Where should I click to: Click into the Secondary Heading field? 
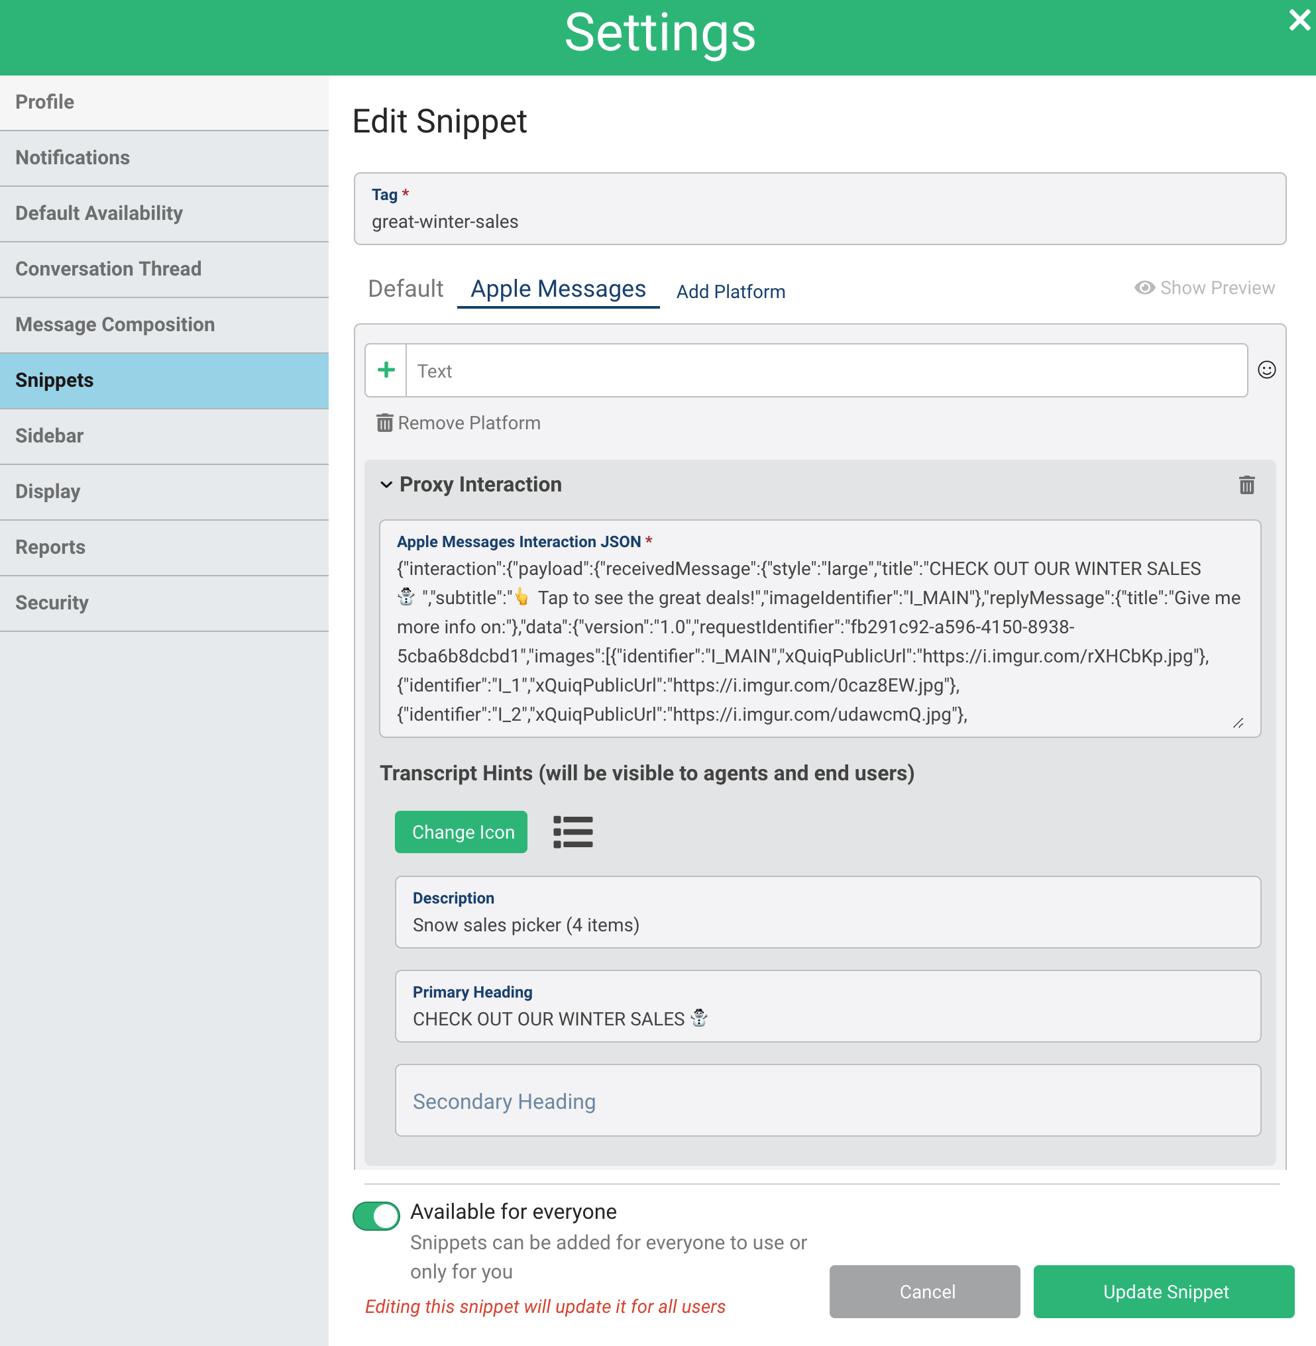pos(828,1102)
